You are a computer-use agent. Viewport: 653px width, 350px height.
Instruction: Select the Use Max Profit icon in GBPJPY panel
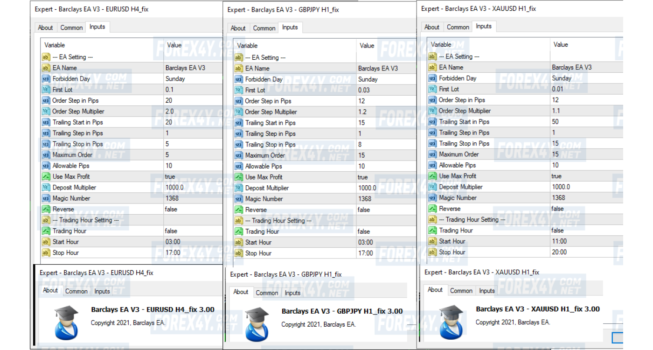coord(239,177)
